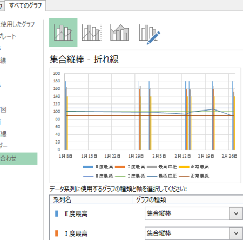
Task: Click the 2月12日 axis label in preview
Action: tap(183, 156)
